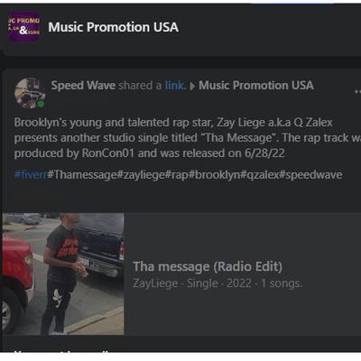
Task: Open the Speed Wave profile name
Action: [83, 86]
